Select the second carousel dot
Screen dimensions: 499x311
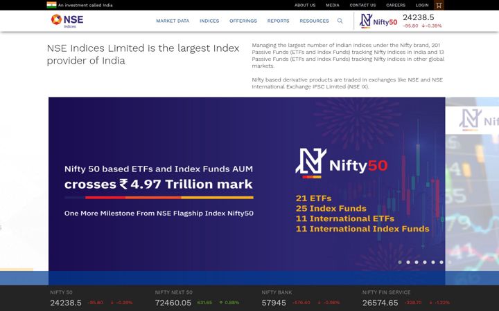click(408, 262)
